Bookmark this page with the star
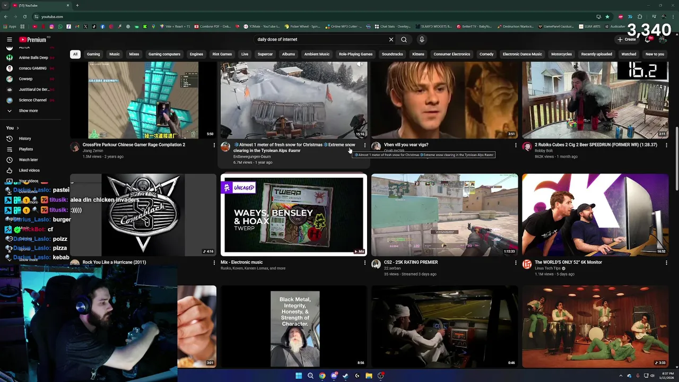679x382 pixels. point(607,16)
